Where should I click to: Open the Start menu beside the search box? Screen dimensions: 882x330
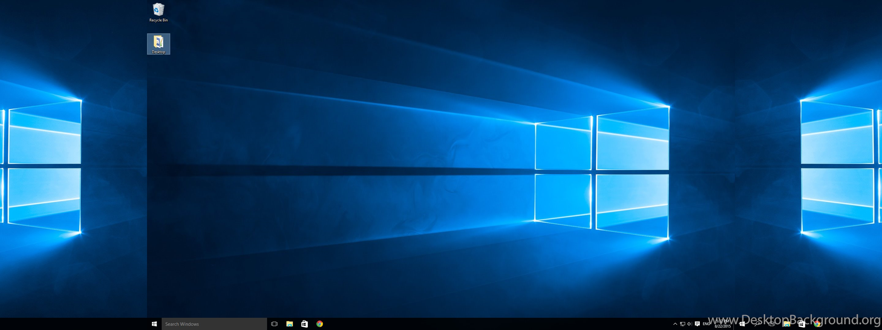[154, 324]
